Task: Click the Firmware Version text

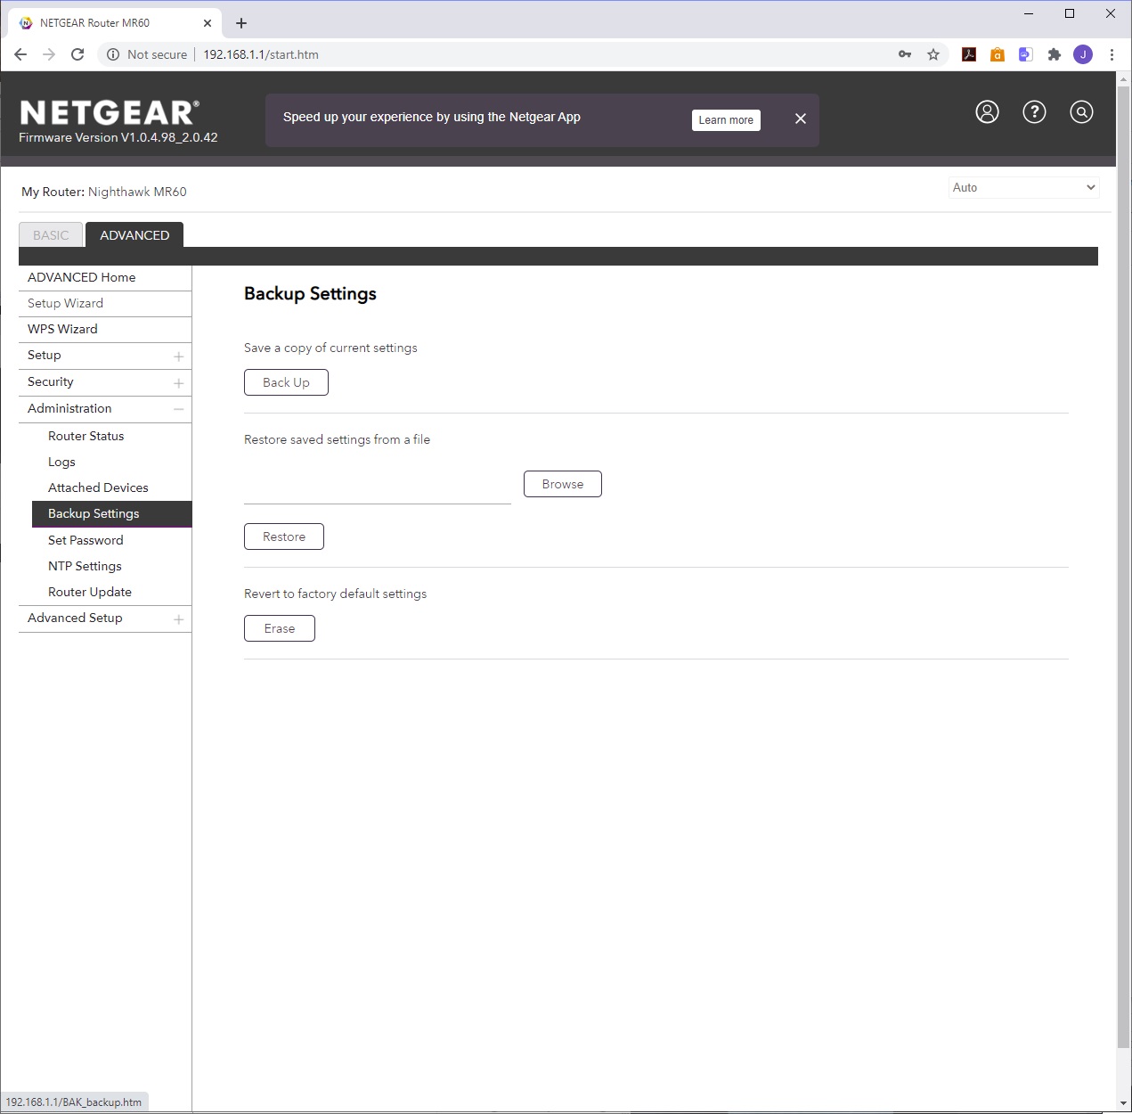Action: pos(118,137)
